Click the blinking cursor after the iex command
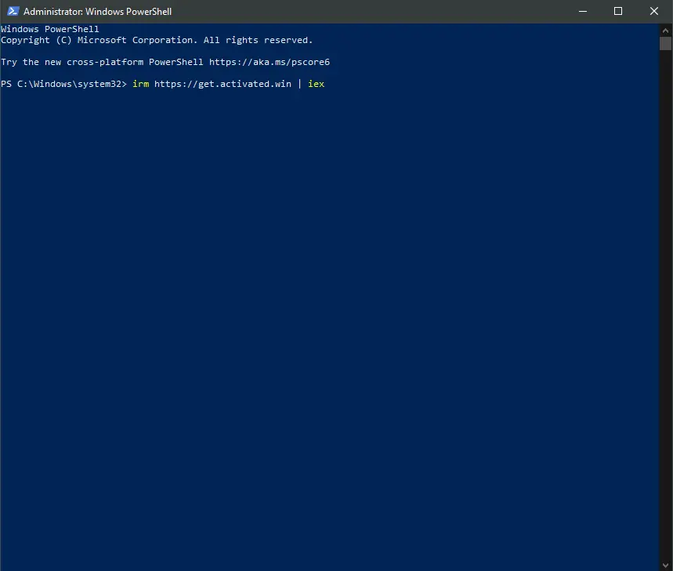The image size is (673, 571). point(329,84)
